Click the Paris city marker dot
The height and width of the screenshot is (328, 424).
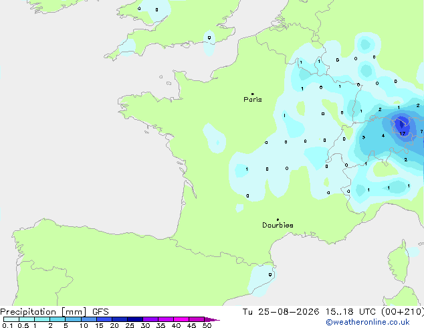pos(253,94)
